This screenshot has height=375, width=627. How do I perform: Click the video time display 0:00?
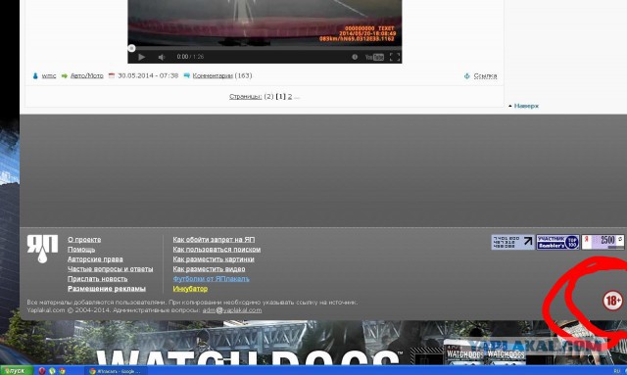coord(182,57)
